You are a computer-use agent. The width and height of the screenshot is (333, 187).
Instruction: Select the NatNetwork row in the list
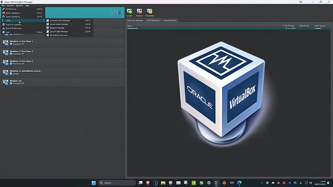click(x=228, y=28)
